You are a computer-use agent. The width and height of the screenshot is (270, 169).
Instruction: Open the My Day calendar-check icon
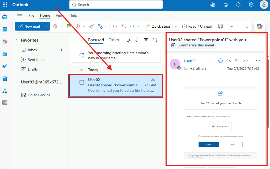pyautogui.click(x=226, y=5)
